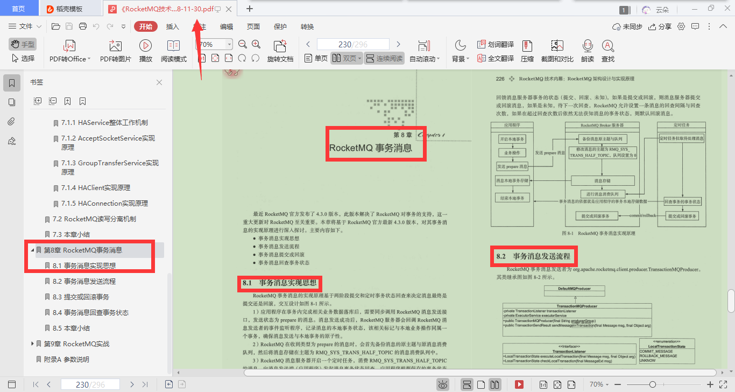Click the attachments paperclip icon in sidebar

click(12, 122)
